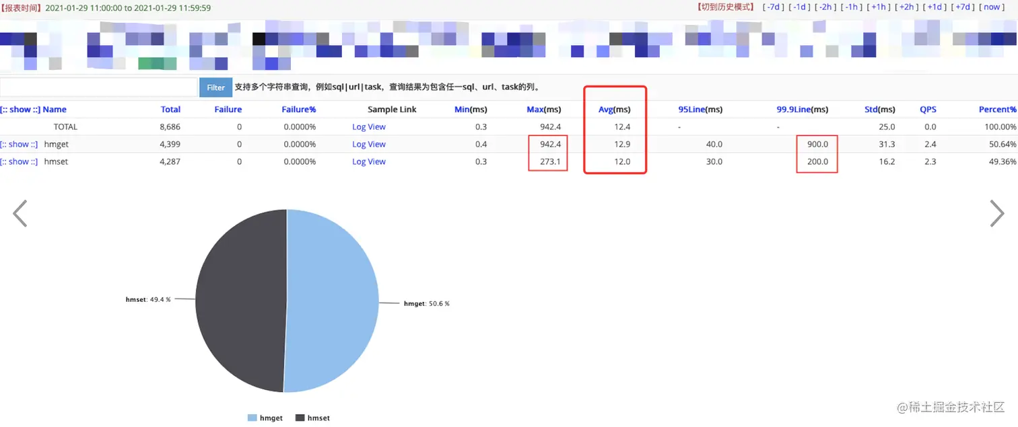Click the 4,287 total count for hmset
Image resolution: width=1018 pixels, height=427 pixels.
point(170,161)
